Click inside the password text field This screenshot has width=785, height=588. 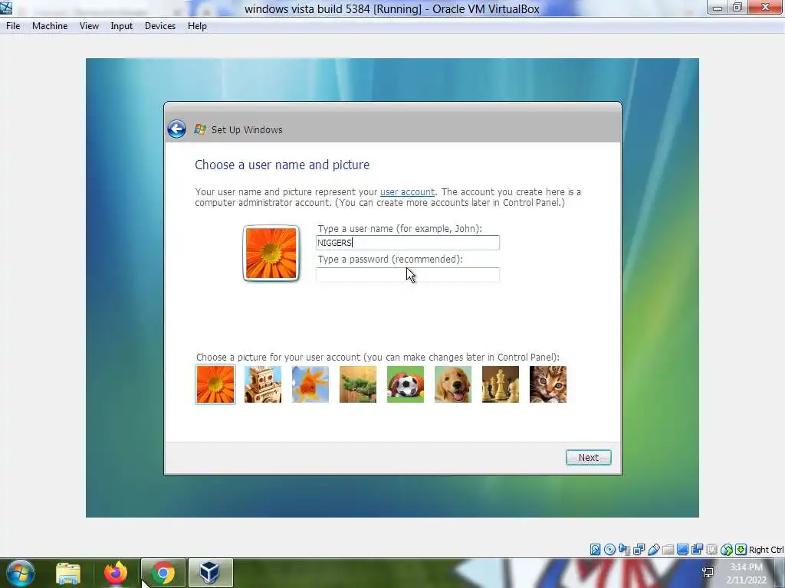pos(408,275)
